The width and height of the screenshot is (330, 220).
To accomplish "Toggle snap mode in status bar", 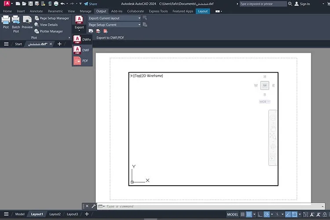I will [249, 215].
